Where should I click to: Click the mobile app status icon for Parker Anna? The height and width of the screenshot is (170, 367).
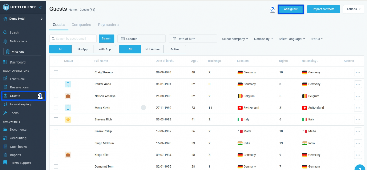(x=68, y=84)
